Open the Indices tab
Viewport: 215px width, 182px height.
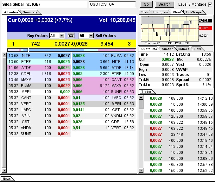point(184,49)
